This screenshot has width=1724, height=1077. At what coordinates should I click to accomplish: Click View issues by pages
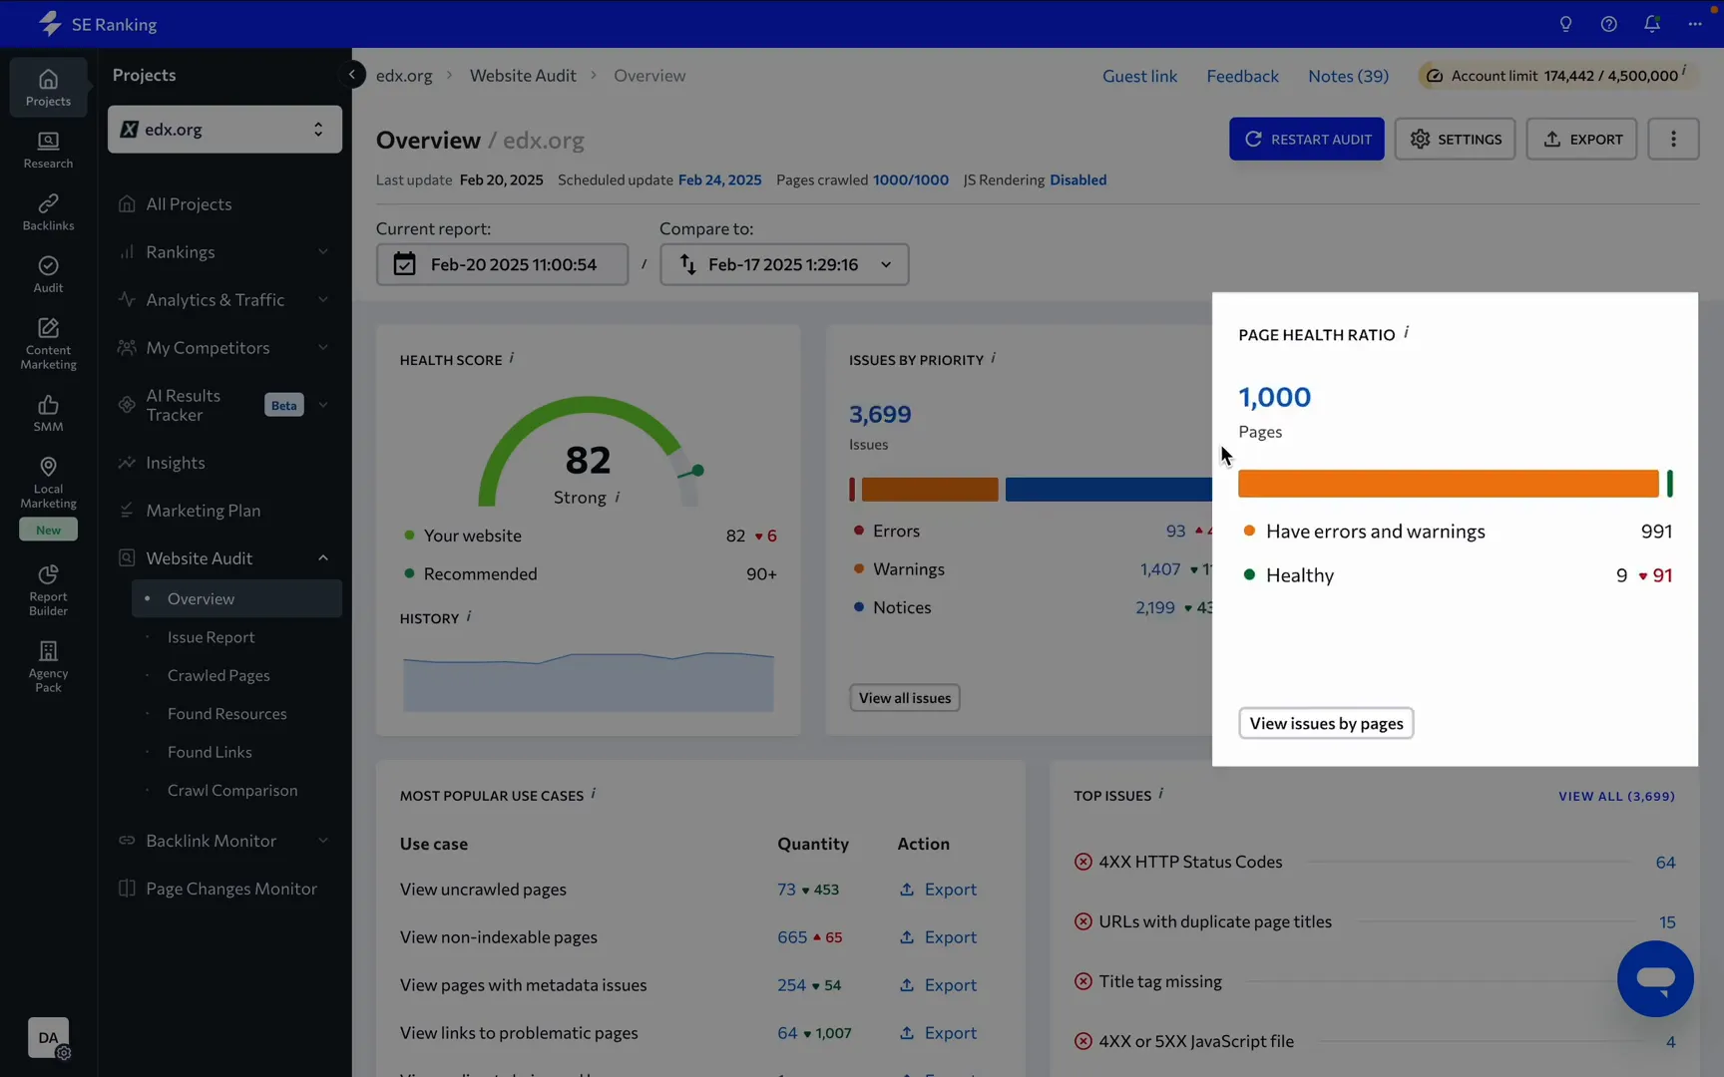coord(1326,723)
